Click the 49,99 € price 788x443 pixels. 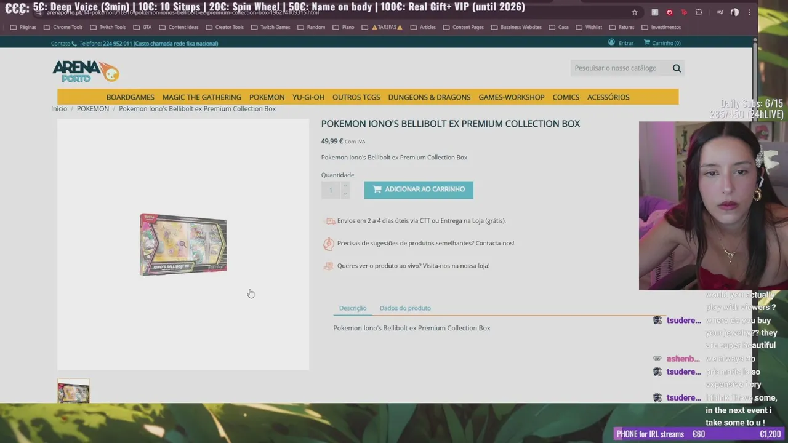(x=332, y=142)
